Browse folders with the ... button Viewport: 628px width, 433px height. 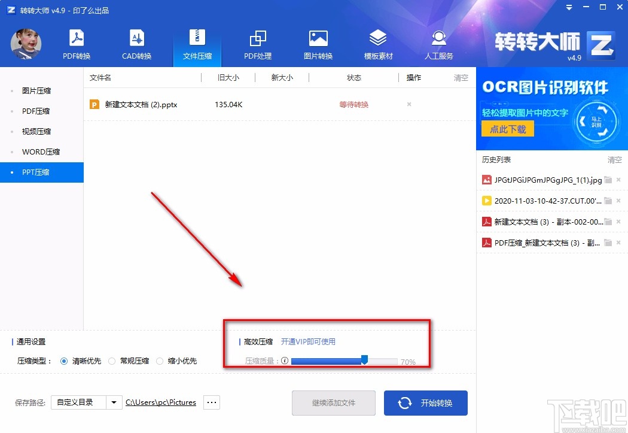click(211, 402)
